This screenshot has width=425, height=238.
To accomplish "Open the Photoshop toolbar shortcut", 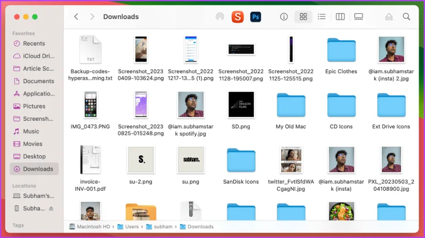I will (256, 17).
